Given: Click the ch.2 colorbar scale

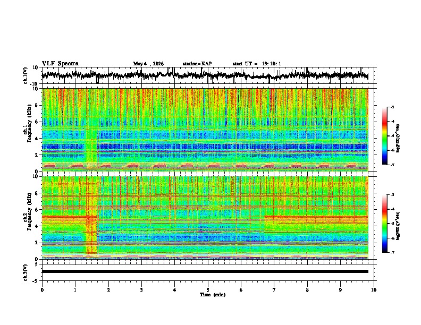Looking at the screenshot, I should coord(384,224).
